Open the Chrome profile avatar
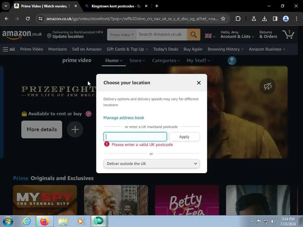 [286, 19]
